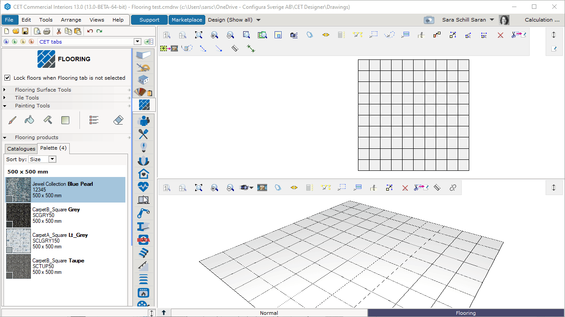Click the red X delete icon in 2D toolbar
The image size is (565, 317).
(x=501, y=35)
